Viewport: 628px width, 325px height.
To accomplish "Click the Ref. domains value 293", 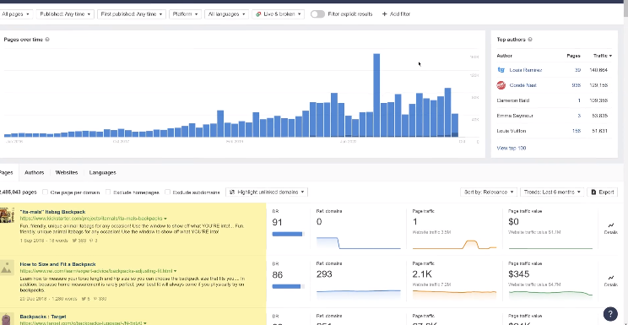I will [x=324, y=274].
